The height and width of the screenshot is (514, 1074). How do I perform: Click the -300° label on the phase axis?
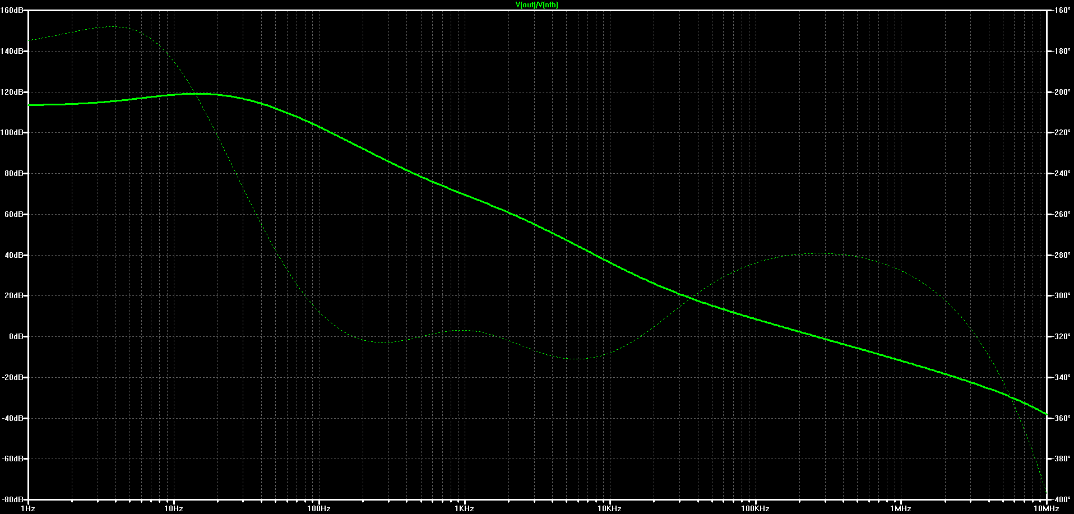[x=1061, y=295]
